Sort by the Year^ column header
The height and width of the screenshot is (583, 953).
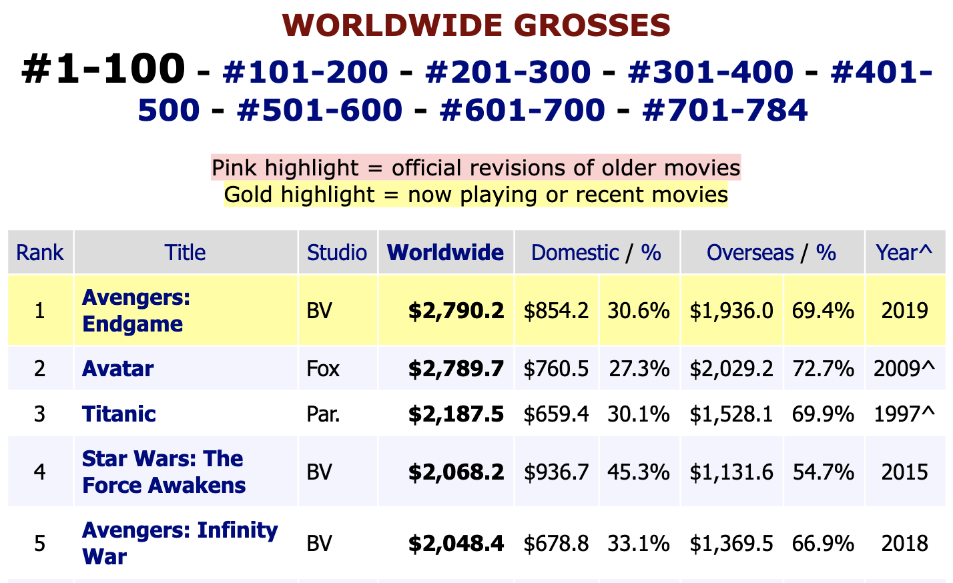pyautogui.click(x=904, y=253)
